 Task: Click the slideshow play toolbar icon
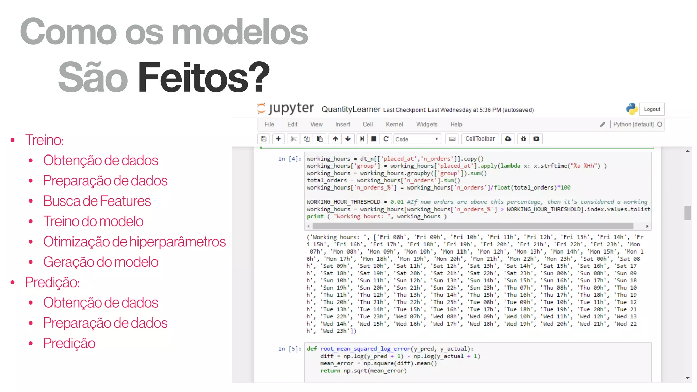tap(536, 139)
